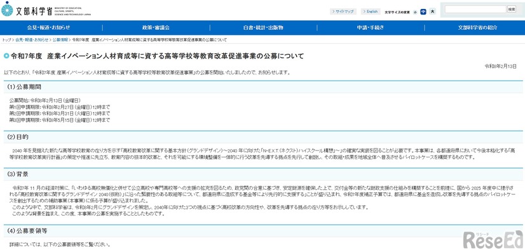525x250 pixels.
Task: Open 公募情報 breadcrumb link
Action: pyautogui.click(x=60, y=40)
